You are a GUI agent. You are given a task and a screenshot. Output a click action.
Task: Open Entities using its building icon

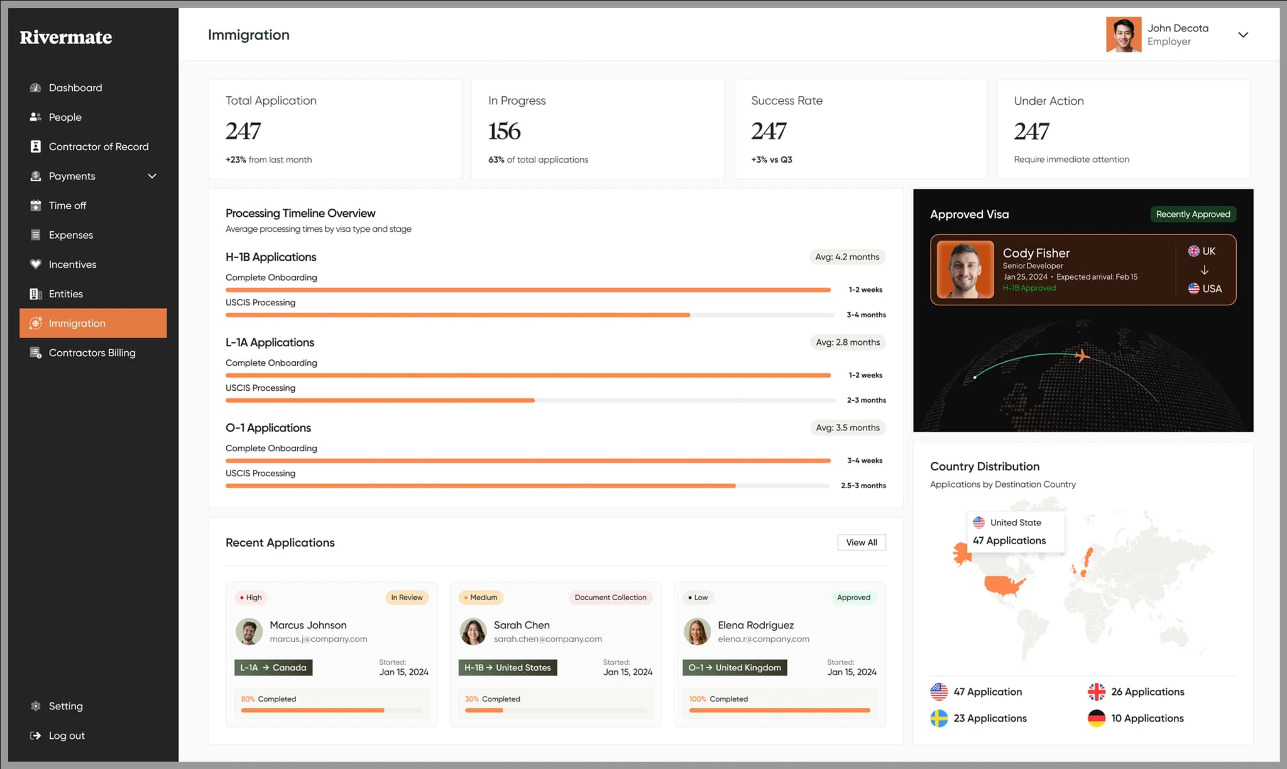coord(36,293)
